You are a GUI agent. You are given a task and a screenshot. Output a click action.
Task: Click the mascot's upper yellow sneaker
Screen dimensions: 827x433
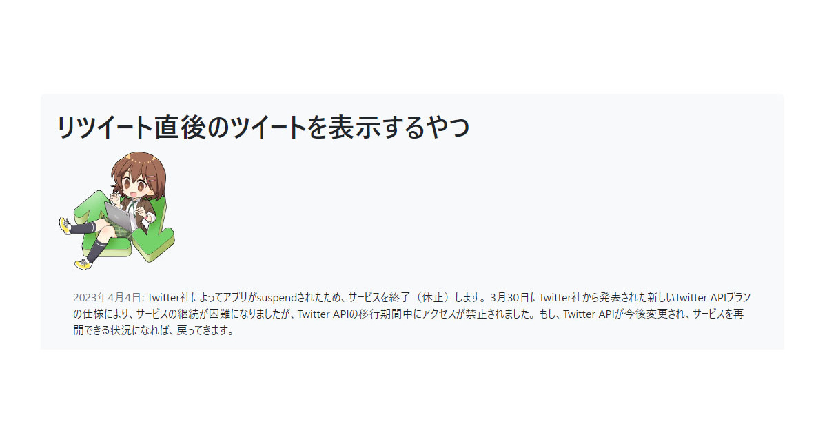65,225
